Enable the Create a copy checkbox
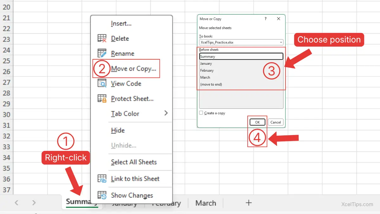The image size is (380, 214). 201,113
